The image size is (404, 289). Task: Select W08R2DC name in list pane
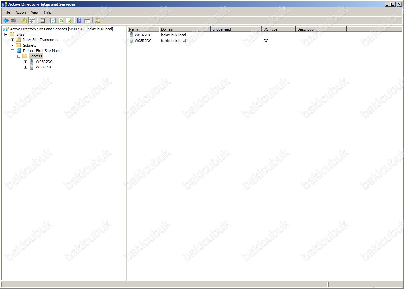(x=143, y=41)
